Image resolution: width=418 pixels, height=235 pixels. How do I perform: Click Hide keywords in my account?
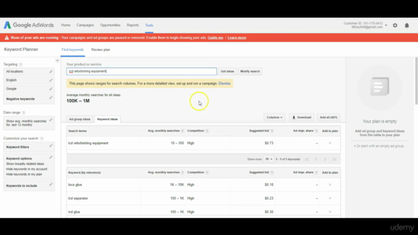click(x=27, y=169)
